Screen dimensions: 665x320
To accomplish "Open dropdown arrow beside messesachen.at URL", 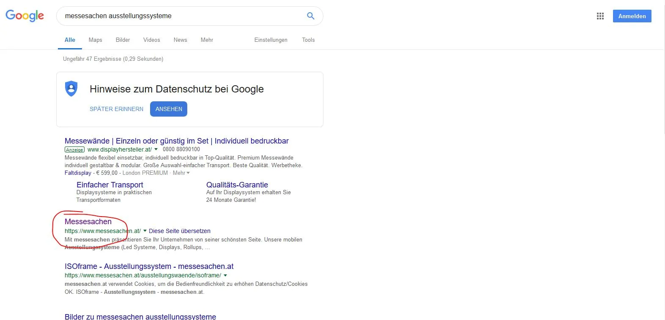I will [x=145, y=231].
